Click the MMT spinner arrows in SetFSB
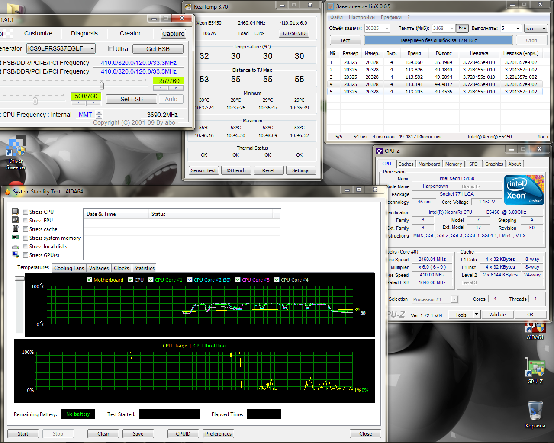Screen dimensions: 554x443 point(99,115)
